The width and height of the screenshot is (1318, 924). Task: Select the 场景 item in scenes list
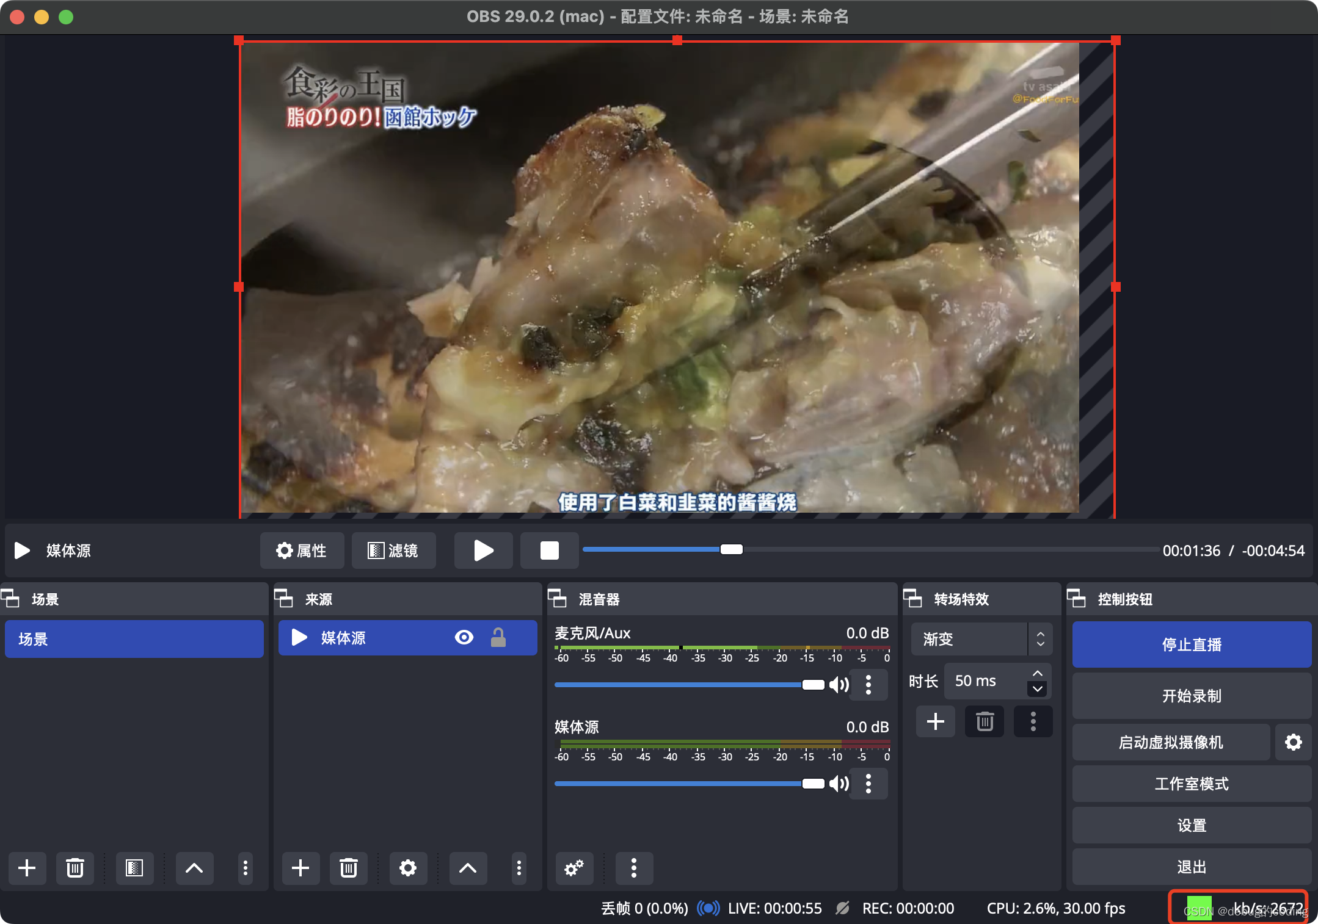134,639
